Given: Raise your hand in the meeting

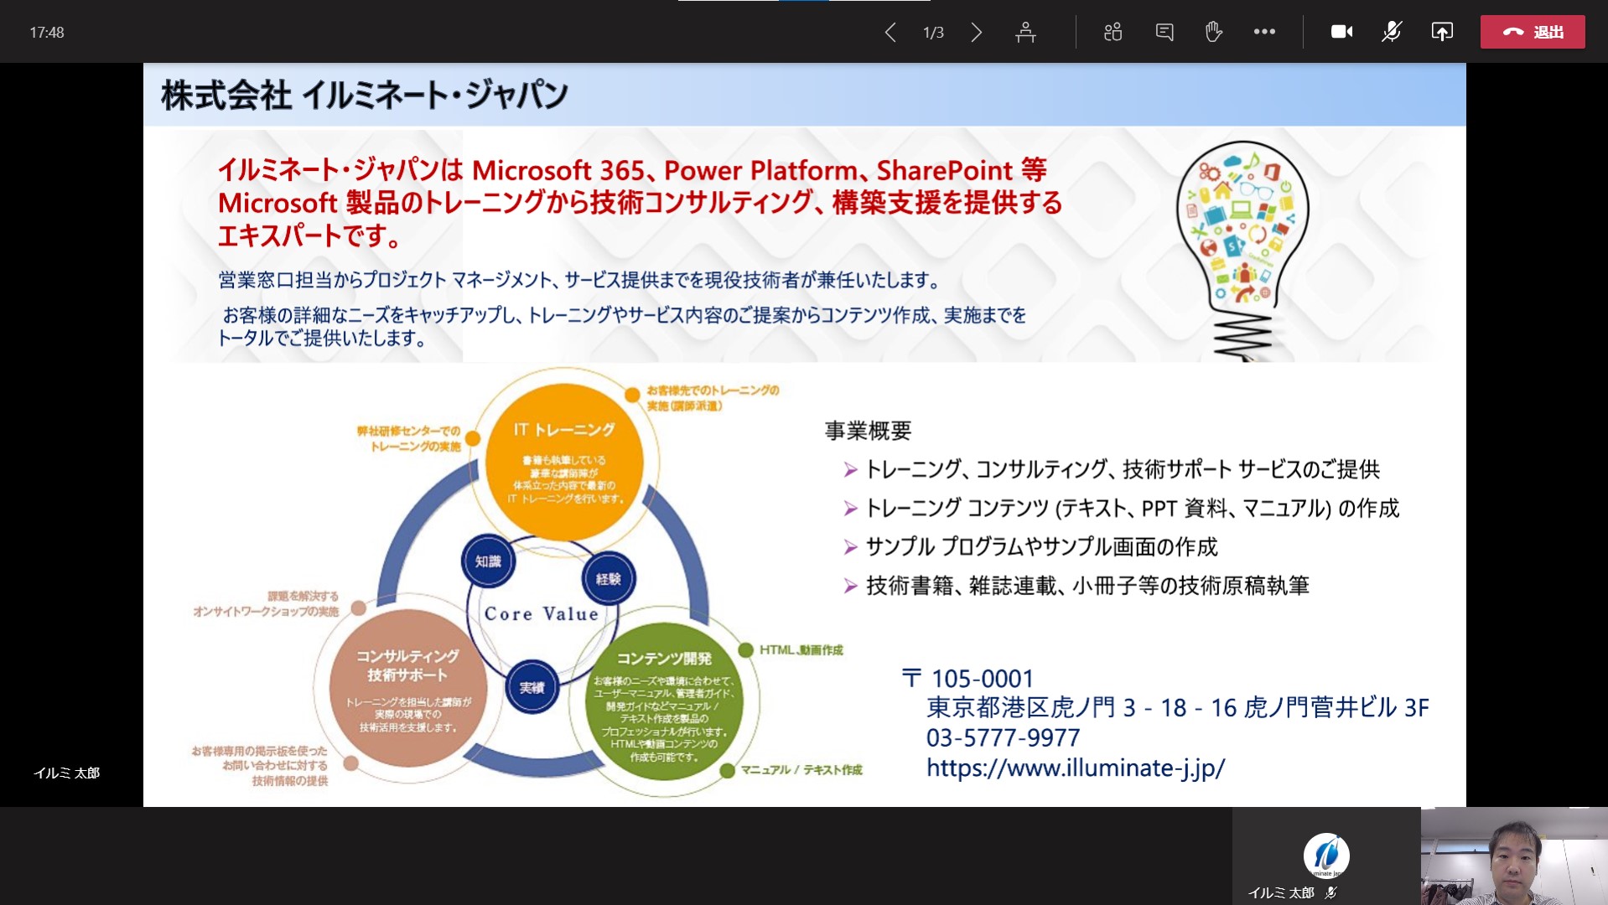Looking at the screenshot, I should [1213, 33].
